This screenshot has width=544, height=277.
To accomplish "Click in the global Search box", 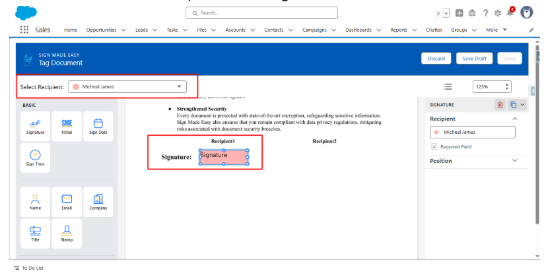I will coord(261,13).
